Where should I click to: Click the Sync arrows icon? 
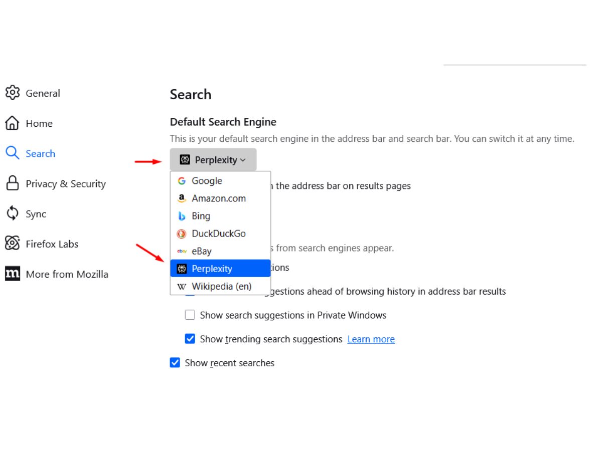(12, 213)
